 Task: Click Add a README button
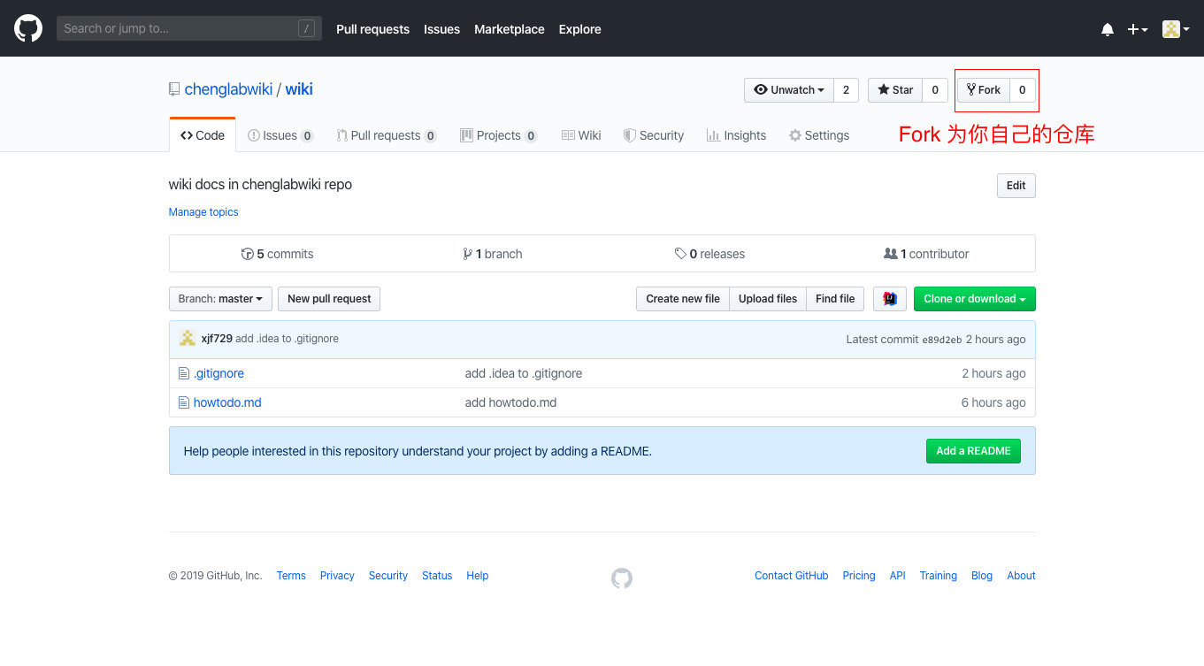point(973,451)
